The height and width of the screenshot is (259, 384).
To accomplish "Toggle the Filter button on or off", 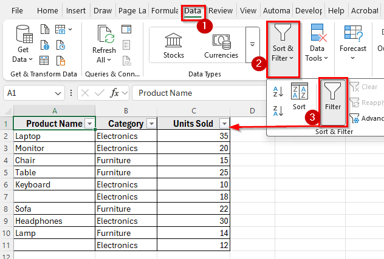I will (x=333, y=102).
